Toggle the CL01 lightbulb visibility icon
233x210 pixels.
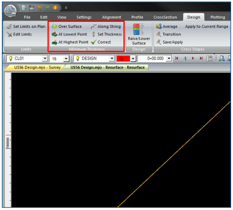(11, 58)
